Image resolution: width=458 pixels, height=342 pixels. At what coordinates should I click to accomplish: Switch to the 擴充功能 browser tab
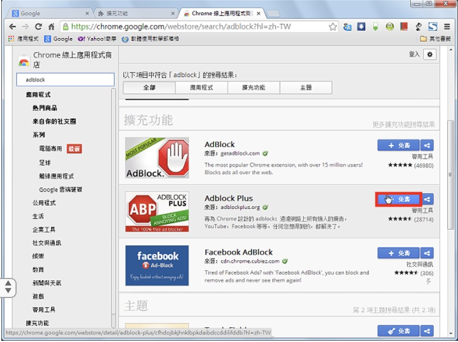(136, 14)
